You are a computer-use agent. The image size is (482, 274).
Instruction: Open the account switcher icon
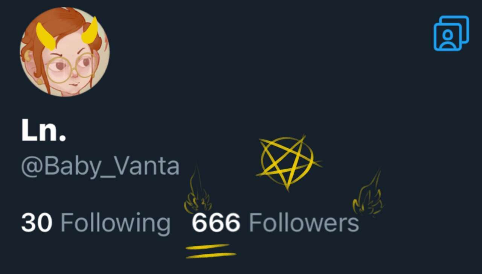click(451, 33)
